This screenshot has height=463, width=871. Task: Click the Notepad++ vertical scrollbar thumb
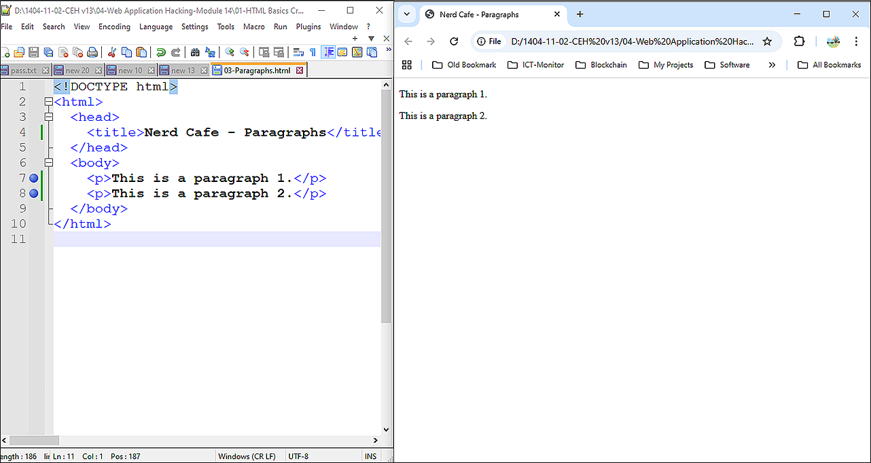point(386,204)
